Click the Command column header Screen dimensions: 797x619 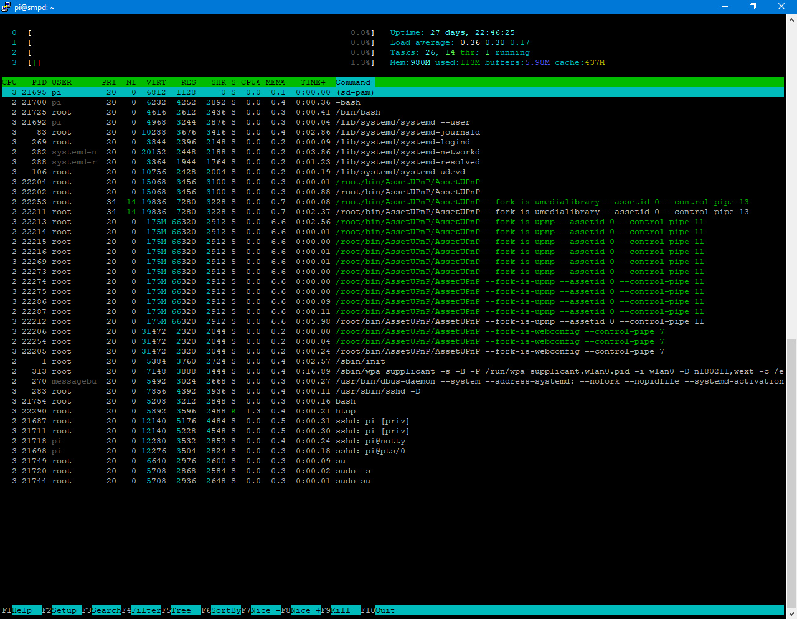(x=353, y=82)
